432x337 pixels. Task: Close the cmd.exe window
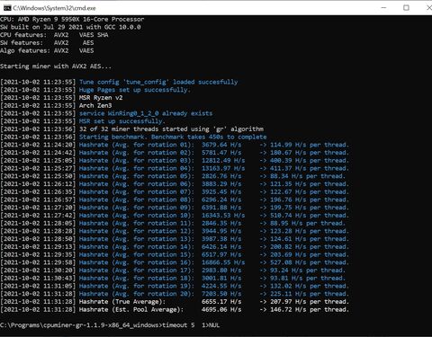[x=428, y=8]
